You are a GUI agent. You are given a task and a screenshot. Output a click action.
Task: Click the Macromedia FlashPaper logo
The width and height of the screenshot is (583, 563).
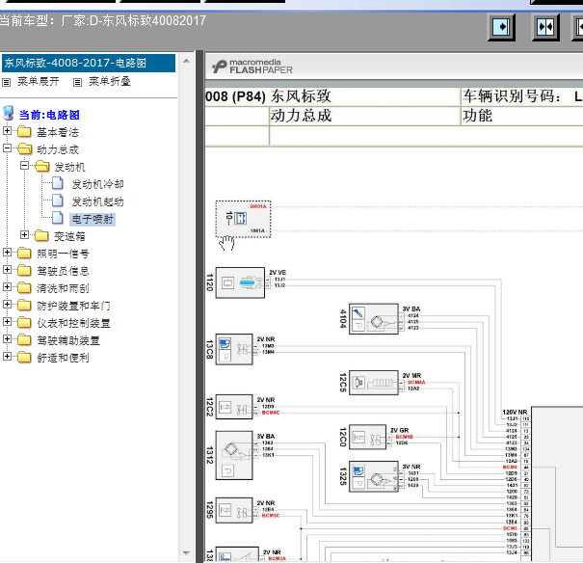[252, 67]
